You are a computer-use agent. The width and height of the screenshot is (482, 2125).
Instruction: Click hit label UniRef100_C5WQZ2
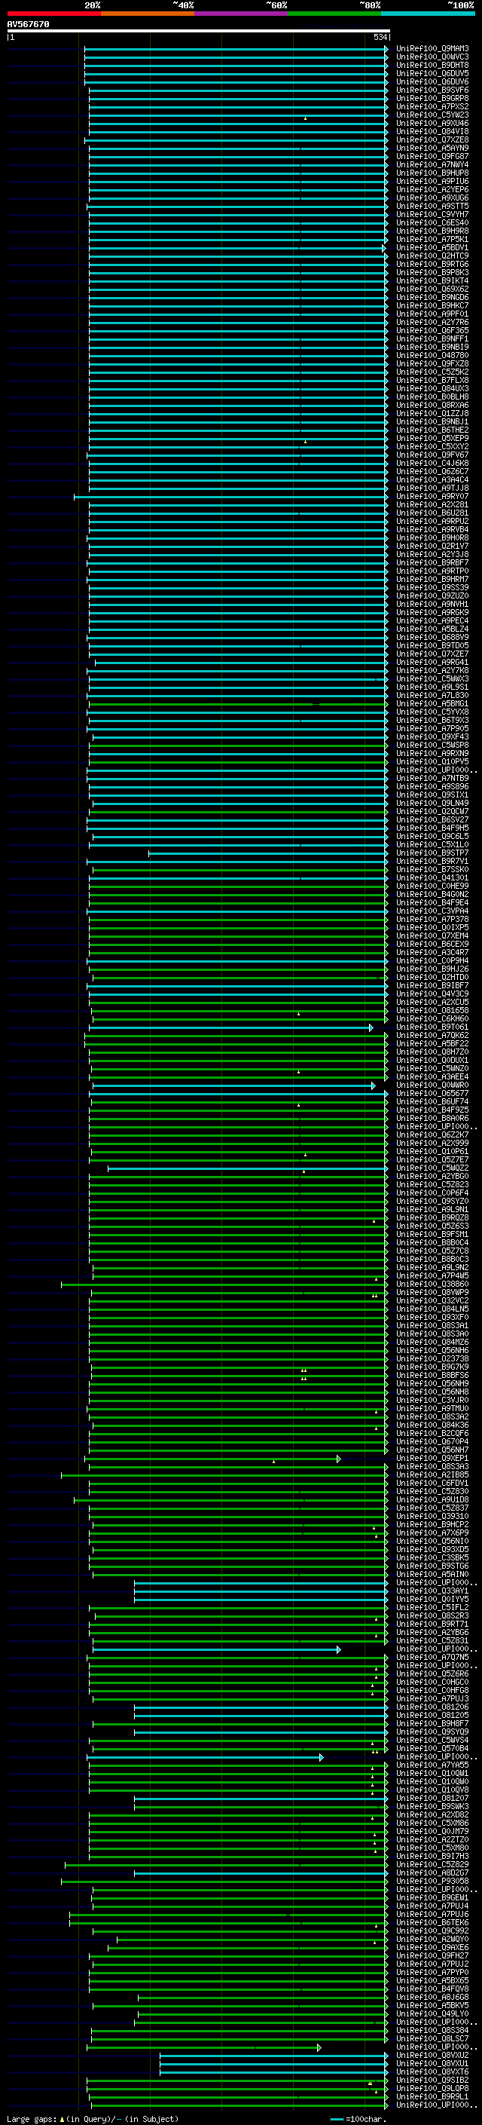pyautogui.click(x=432, y=1168)
